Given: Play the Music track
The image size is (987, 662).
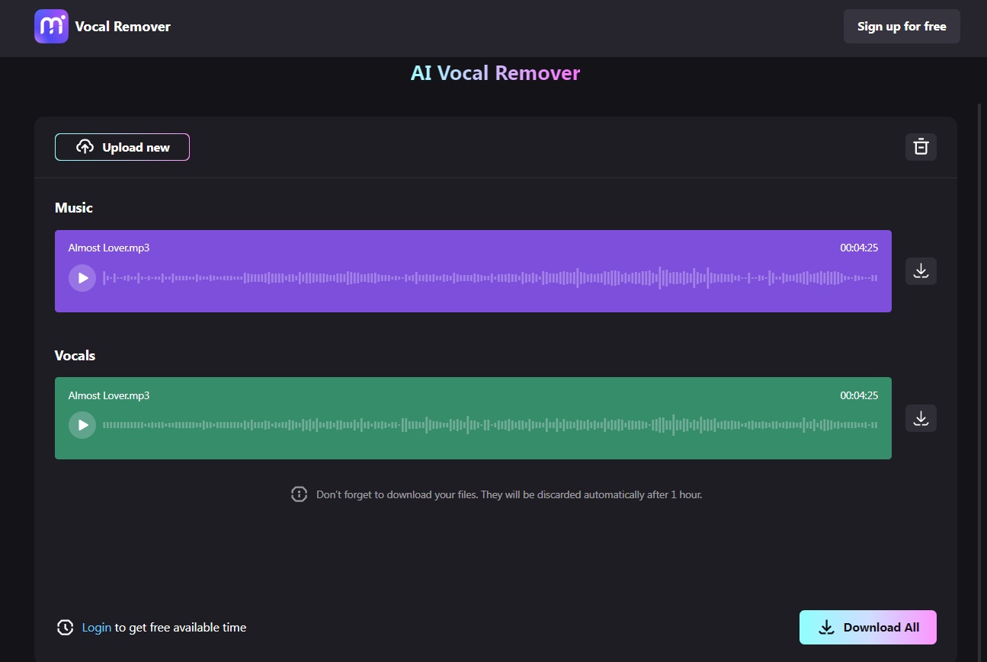Looking at the screenshot, I should click(x=82, y=278).
